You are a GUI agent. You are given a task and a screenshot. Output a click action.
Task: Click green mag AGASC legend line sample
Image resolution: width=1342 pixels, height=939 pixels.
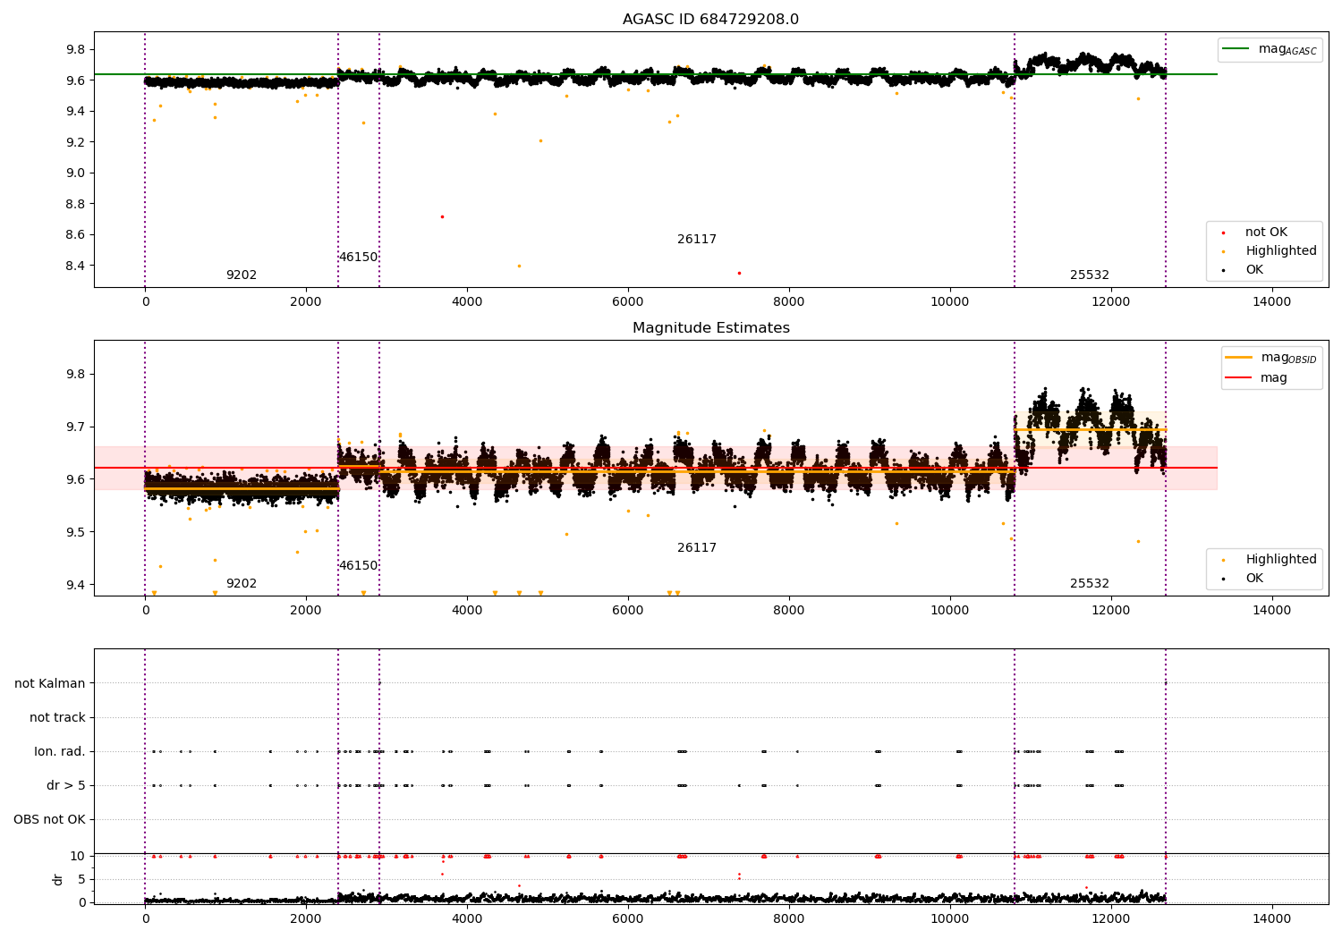pos(1236,49)
